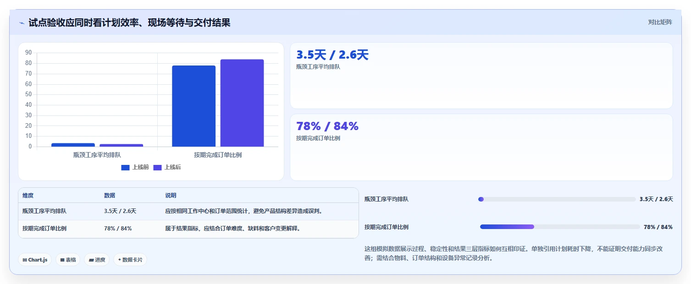Click the lightning icon beside the title

pos(22,22)
